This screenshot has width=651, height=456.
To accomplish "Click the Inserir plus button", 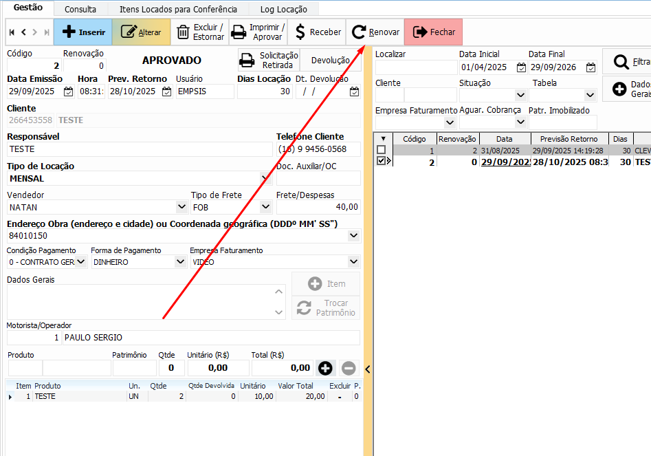I will pyautogui.click(x=82, y=32).
